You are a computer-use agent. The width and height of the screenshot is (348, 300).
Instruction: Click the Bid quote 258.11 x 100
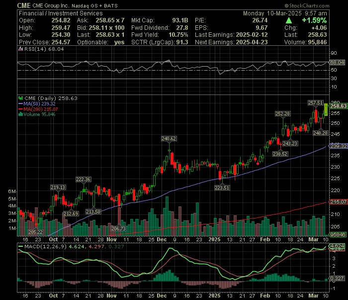(106, 28)
